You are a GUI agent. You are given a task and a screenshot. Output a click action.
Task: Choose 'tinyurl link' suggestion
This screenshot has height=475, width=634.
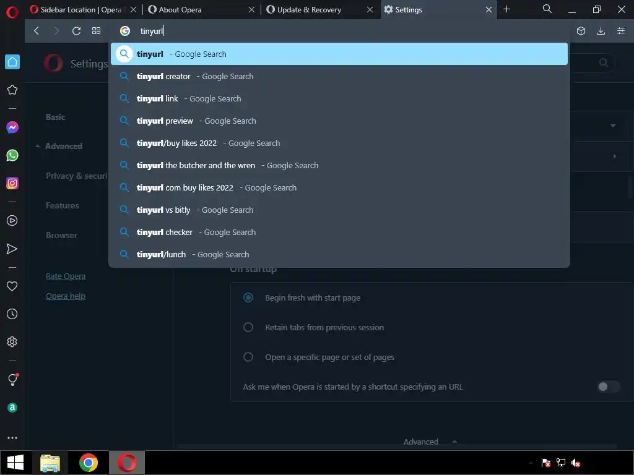click(x=339, y=98)
